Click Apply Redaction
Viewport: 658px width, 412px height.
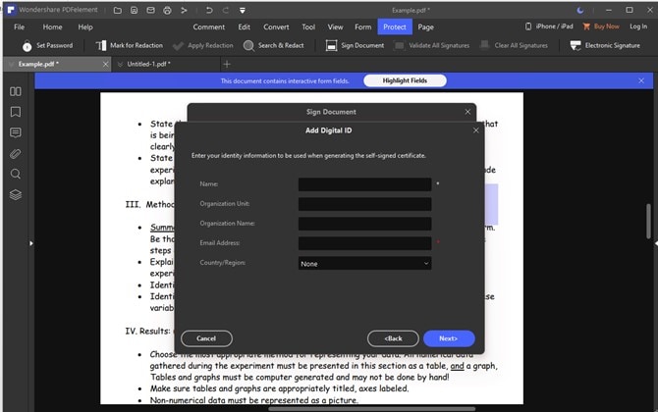pos(203,45)
